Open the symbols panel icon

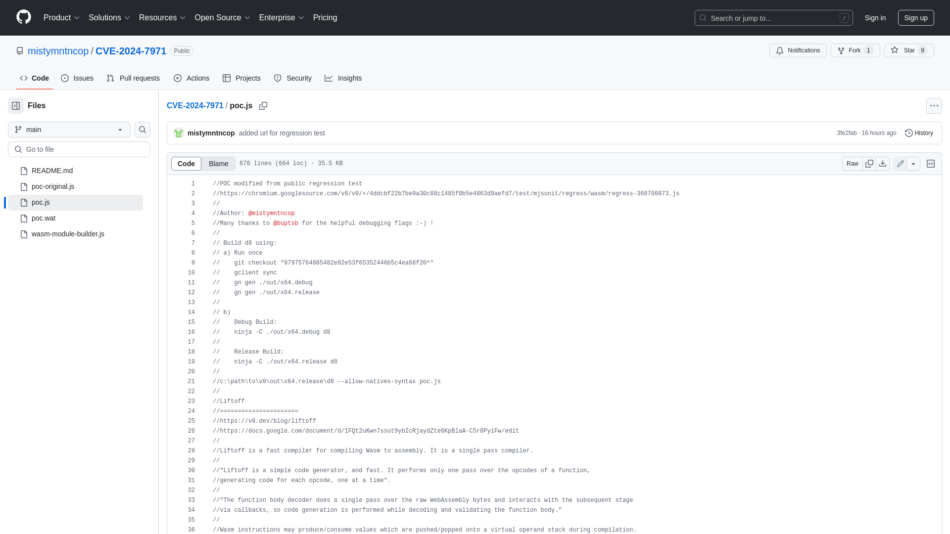931,164
